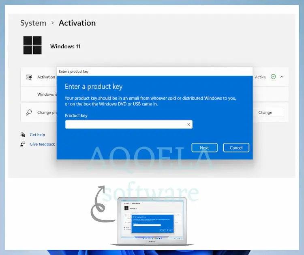Image resolution: width=304 pixels, height=255 pixels.
Task: Click the green Active checkmark icon
Action: (273, 77)
